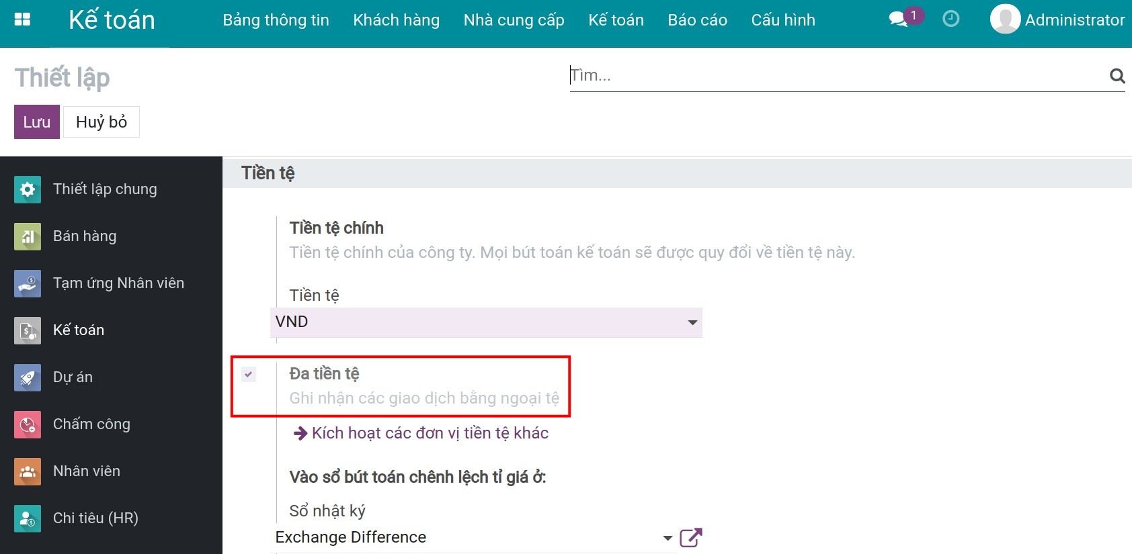Click the Kế toán sidebar icon
Viewport: 1132px width, 554px height.
coord(28,330)
